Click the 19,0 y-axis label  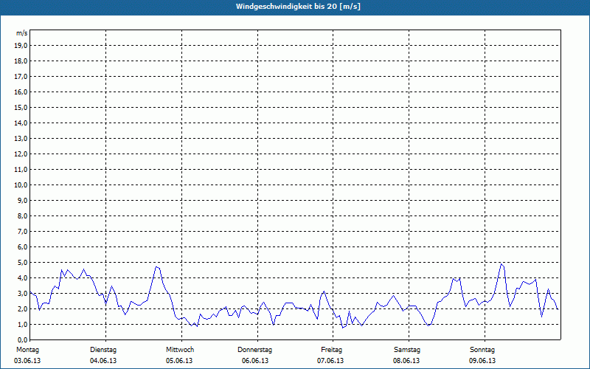[x=21, y=46]
